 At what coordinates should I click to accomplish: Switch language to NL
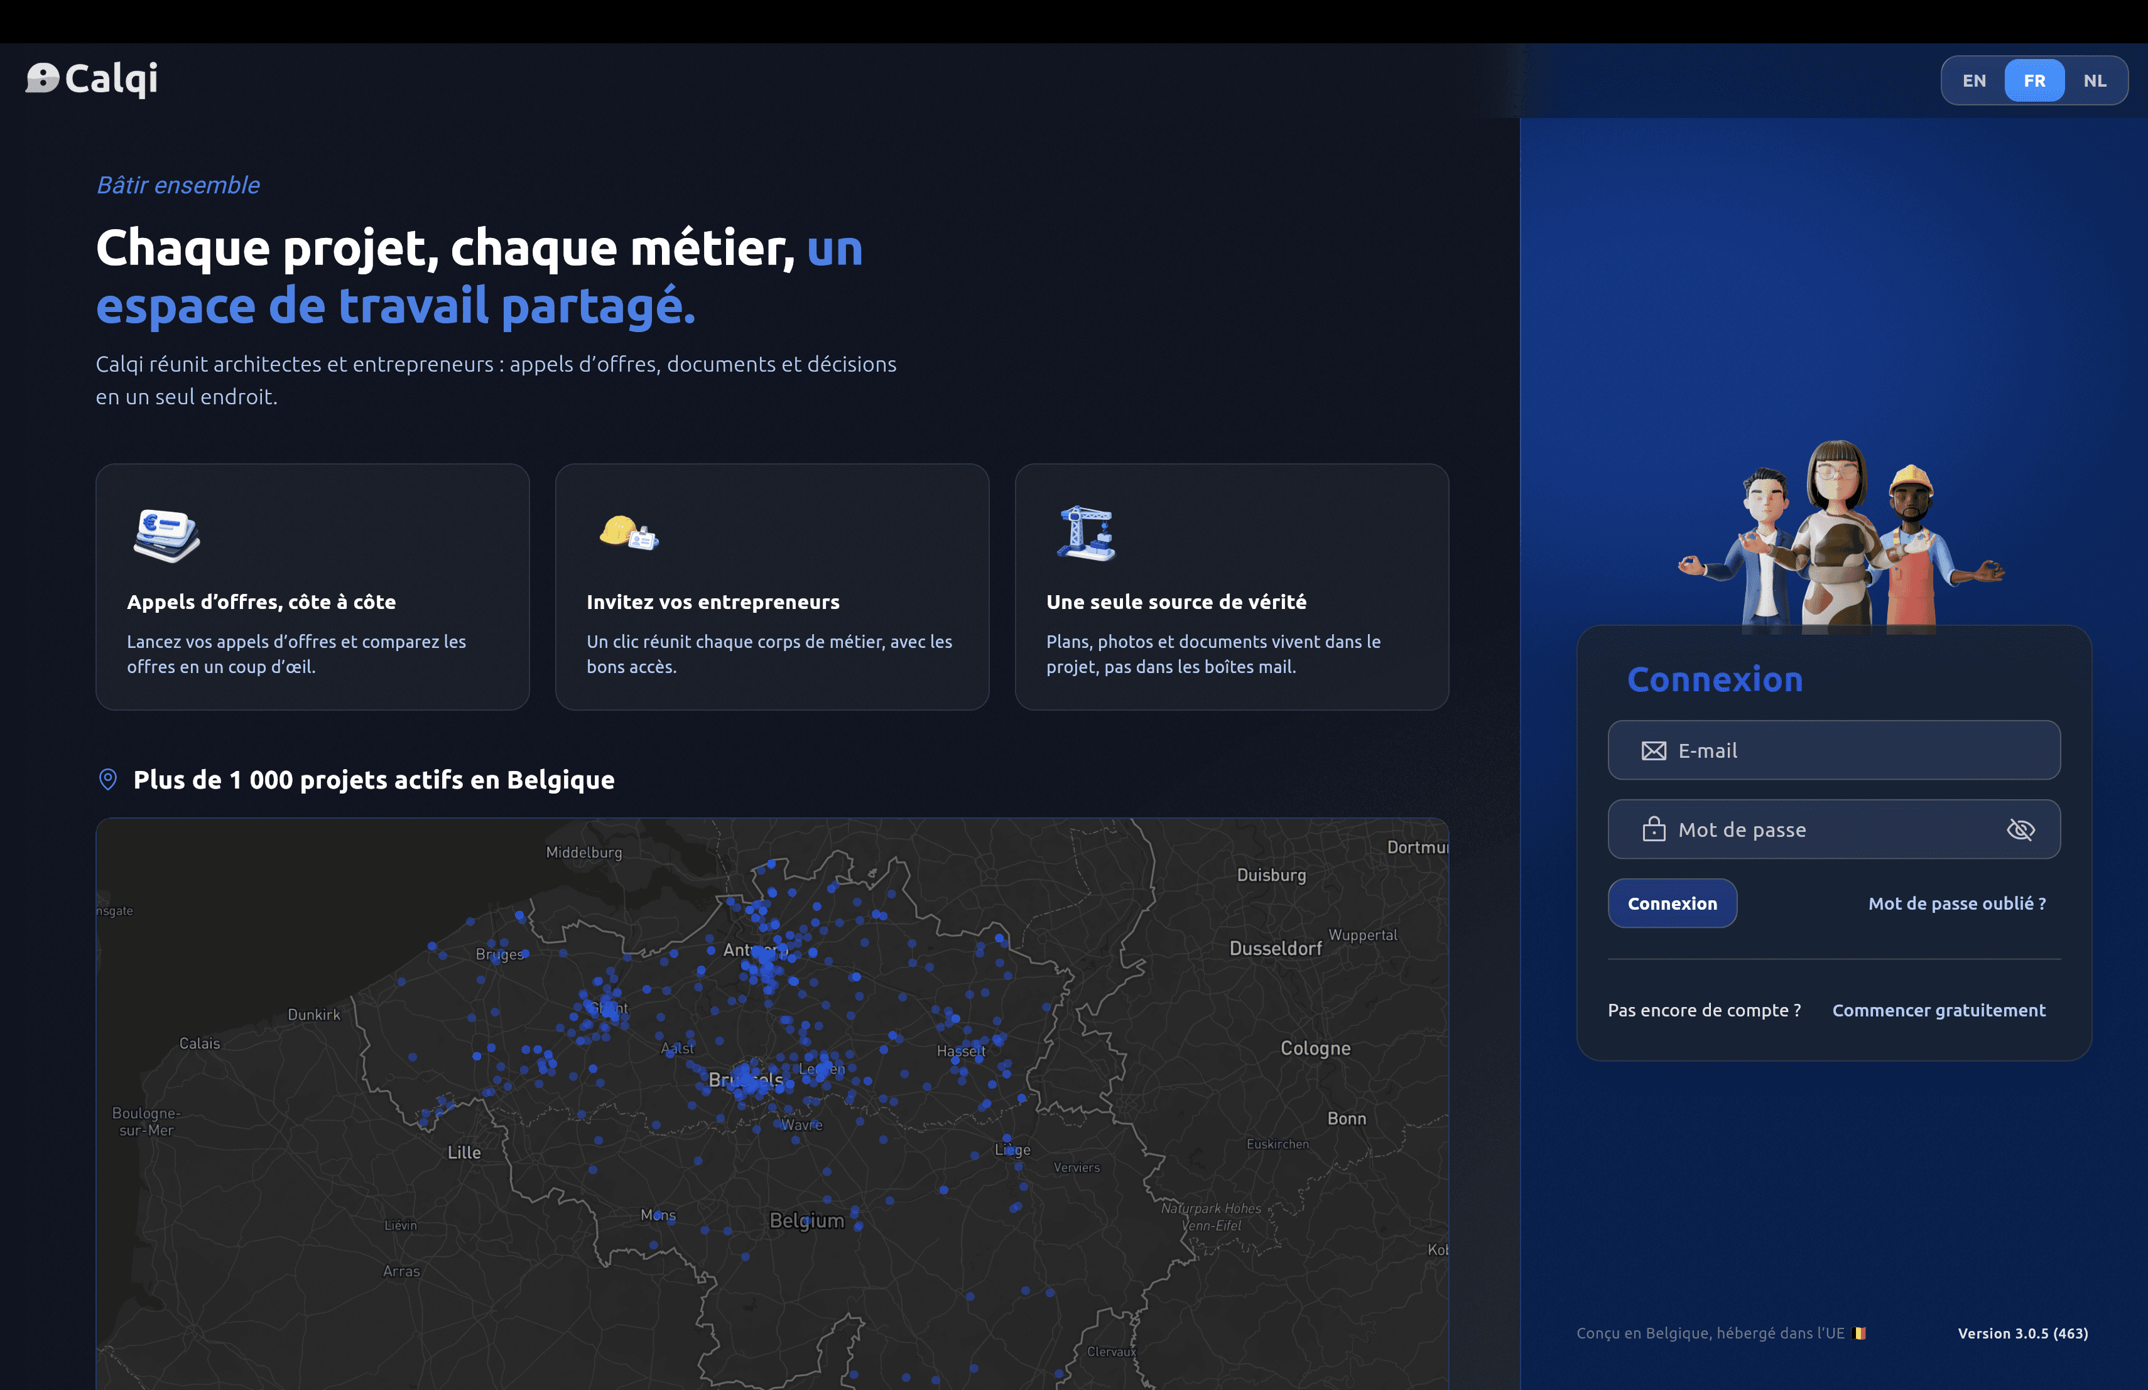pos(2095,81)
